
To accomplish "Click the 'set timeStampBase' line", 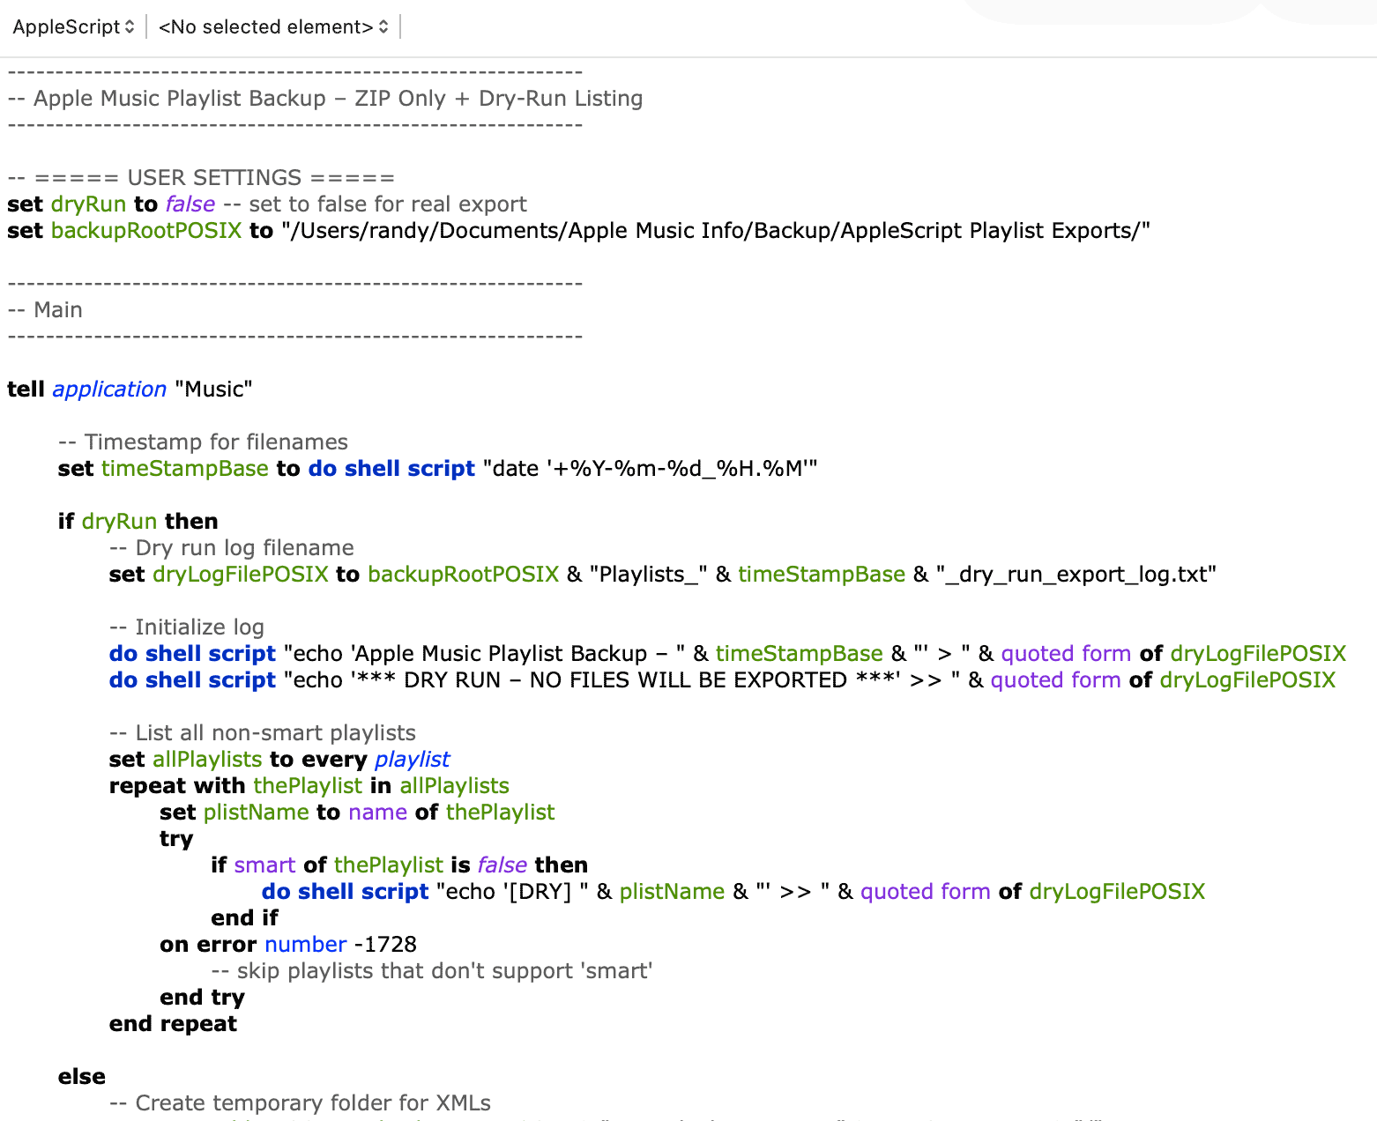I will (438, 468).
